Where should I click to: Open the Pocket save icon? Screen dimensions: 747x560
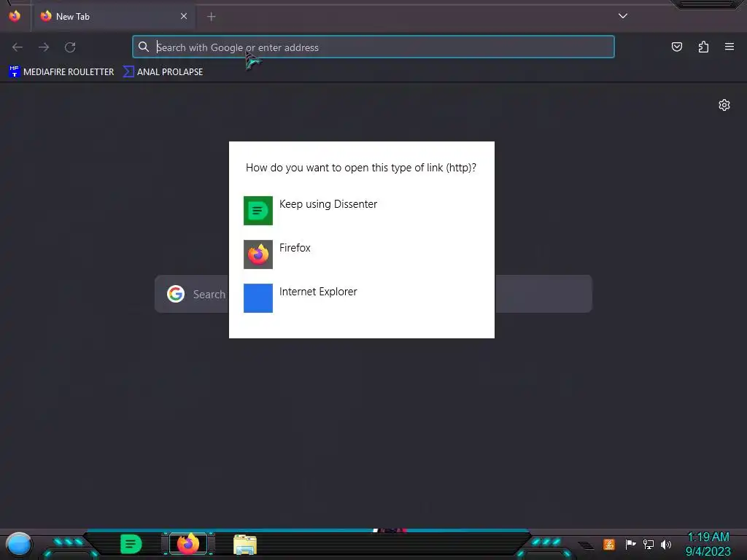676,47
